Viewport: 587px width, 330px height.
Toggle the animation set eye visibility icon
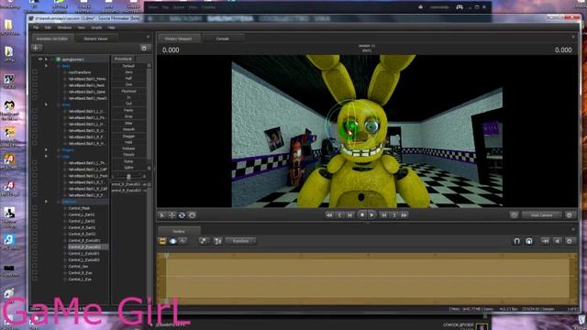[x=40, y=59]
